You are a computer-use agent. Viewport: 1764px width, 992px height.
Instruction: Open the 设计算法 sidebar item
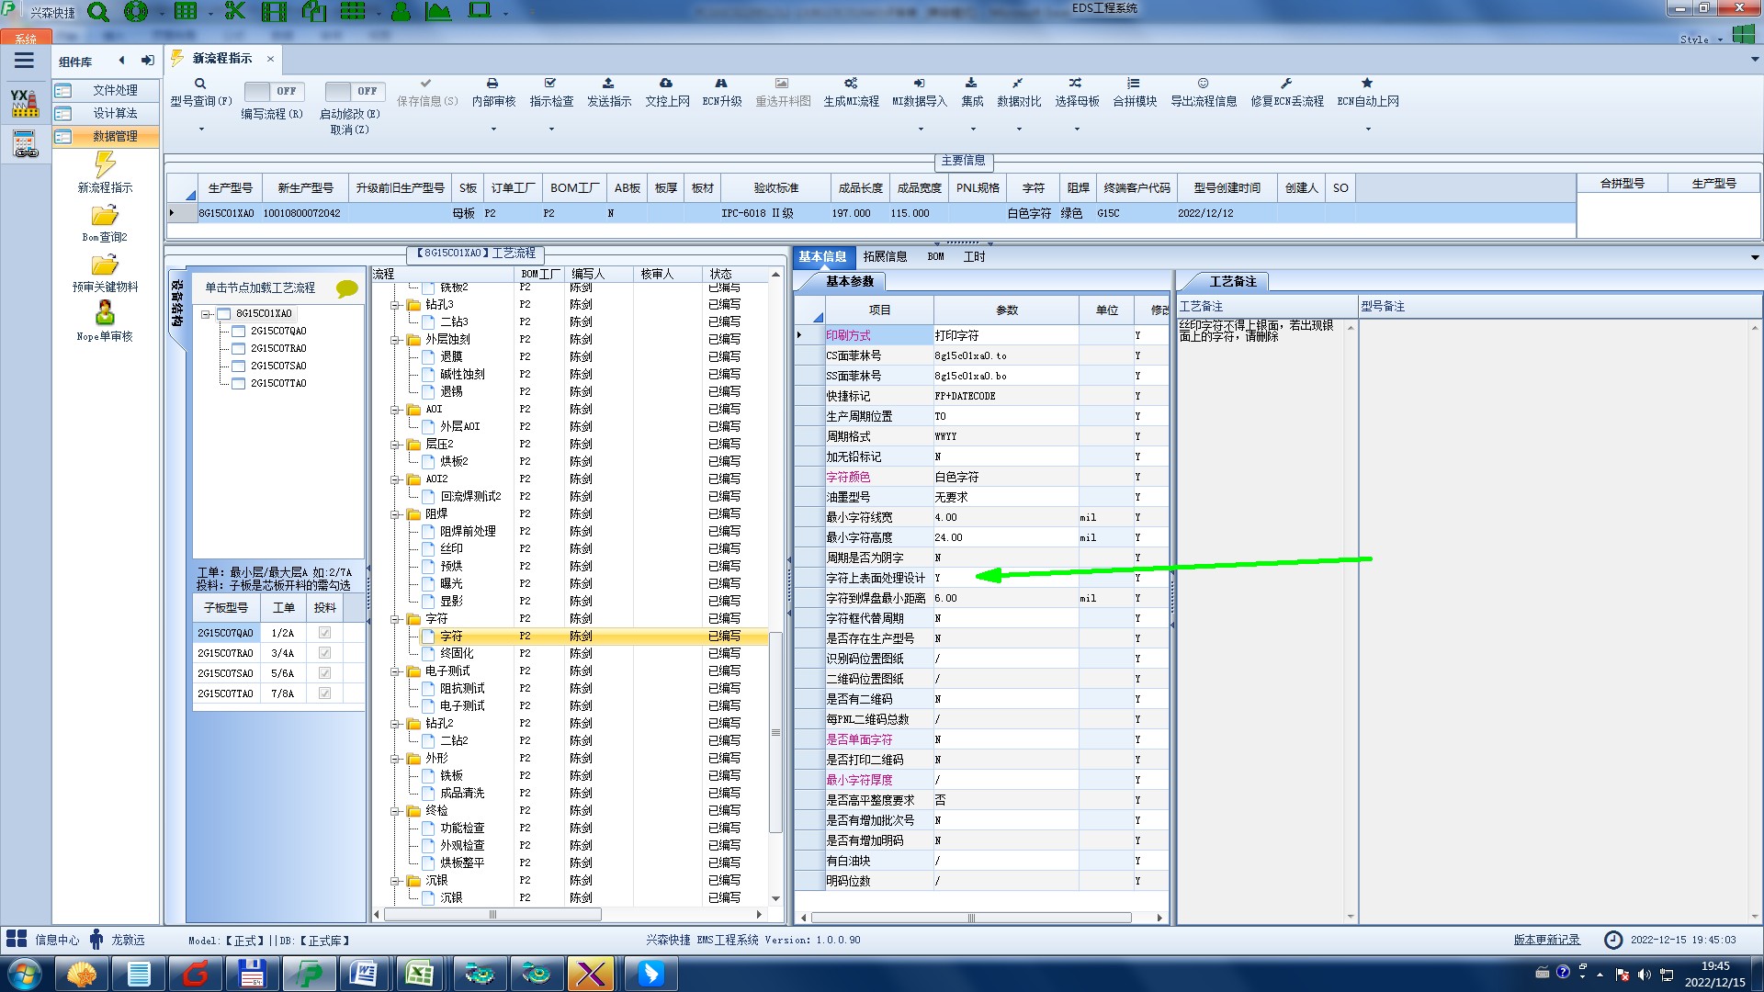click(x=114, y=113)
